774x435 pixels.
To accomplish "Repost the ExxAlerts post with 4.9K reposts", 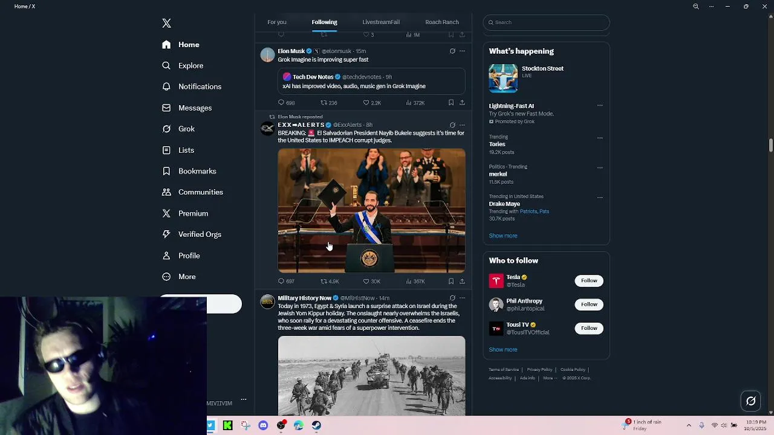I will (x=330, y=282).
